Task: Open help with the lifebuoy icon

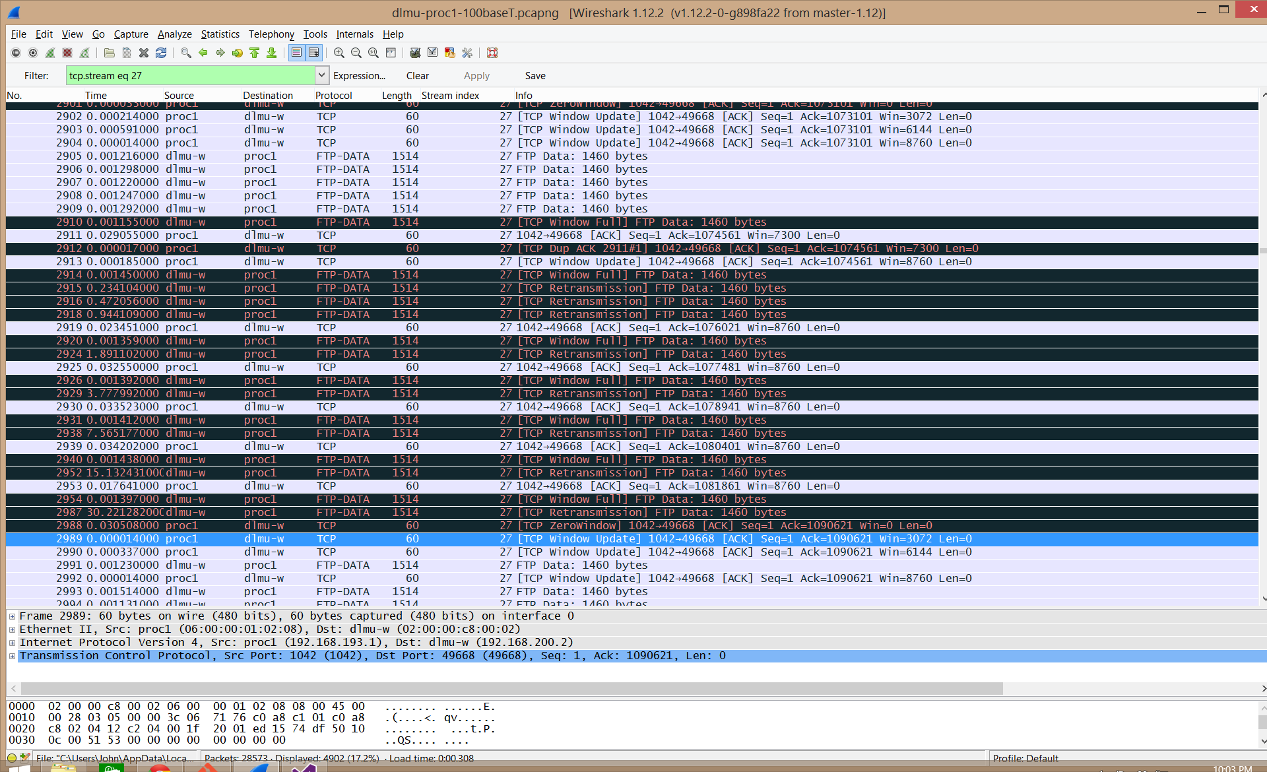Action: (x=492, y=53)
